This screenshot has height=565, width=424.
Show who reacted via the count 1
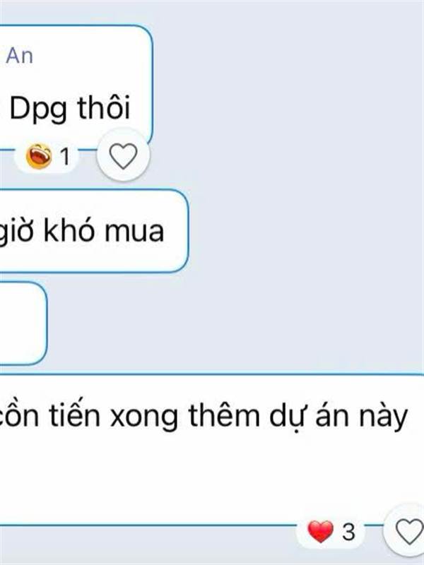tap(64, 157)
